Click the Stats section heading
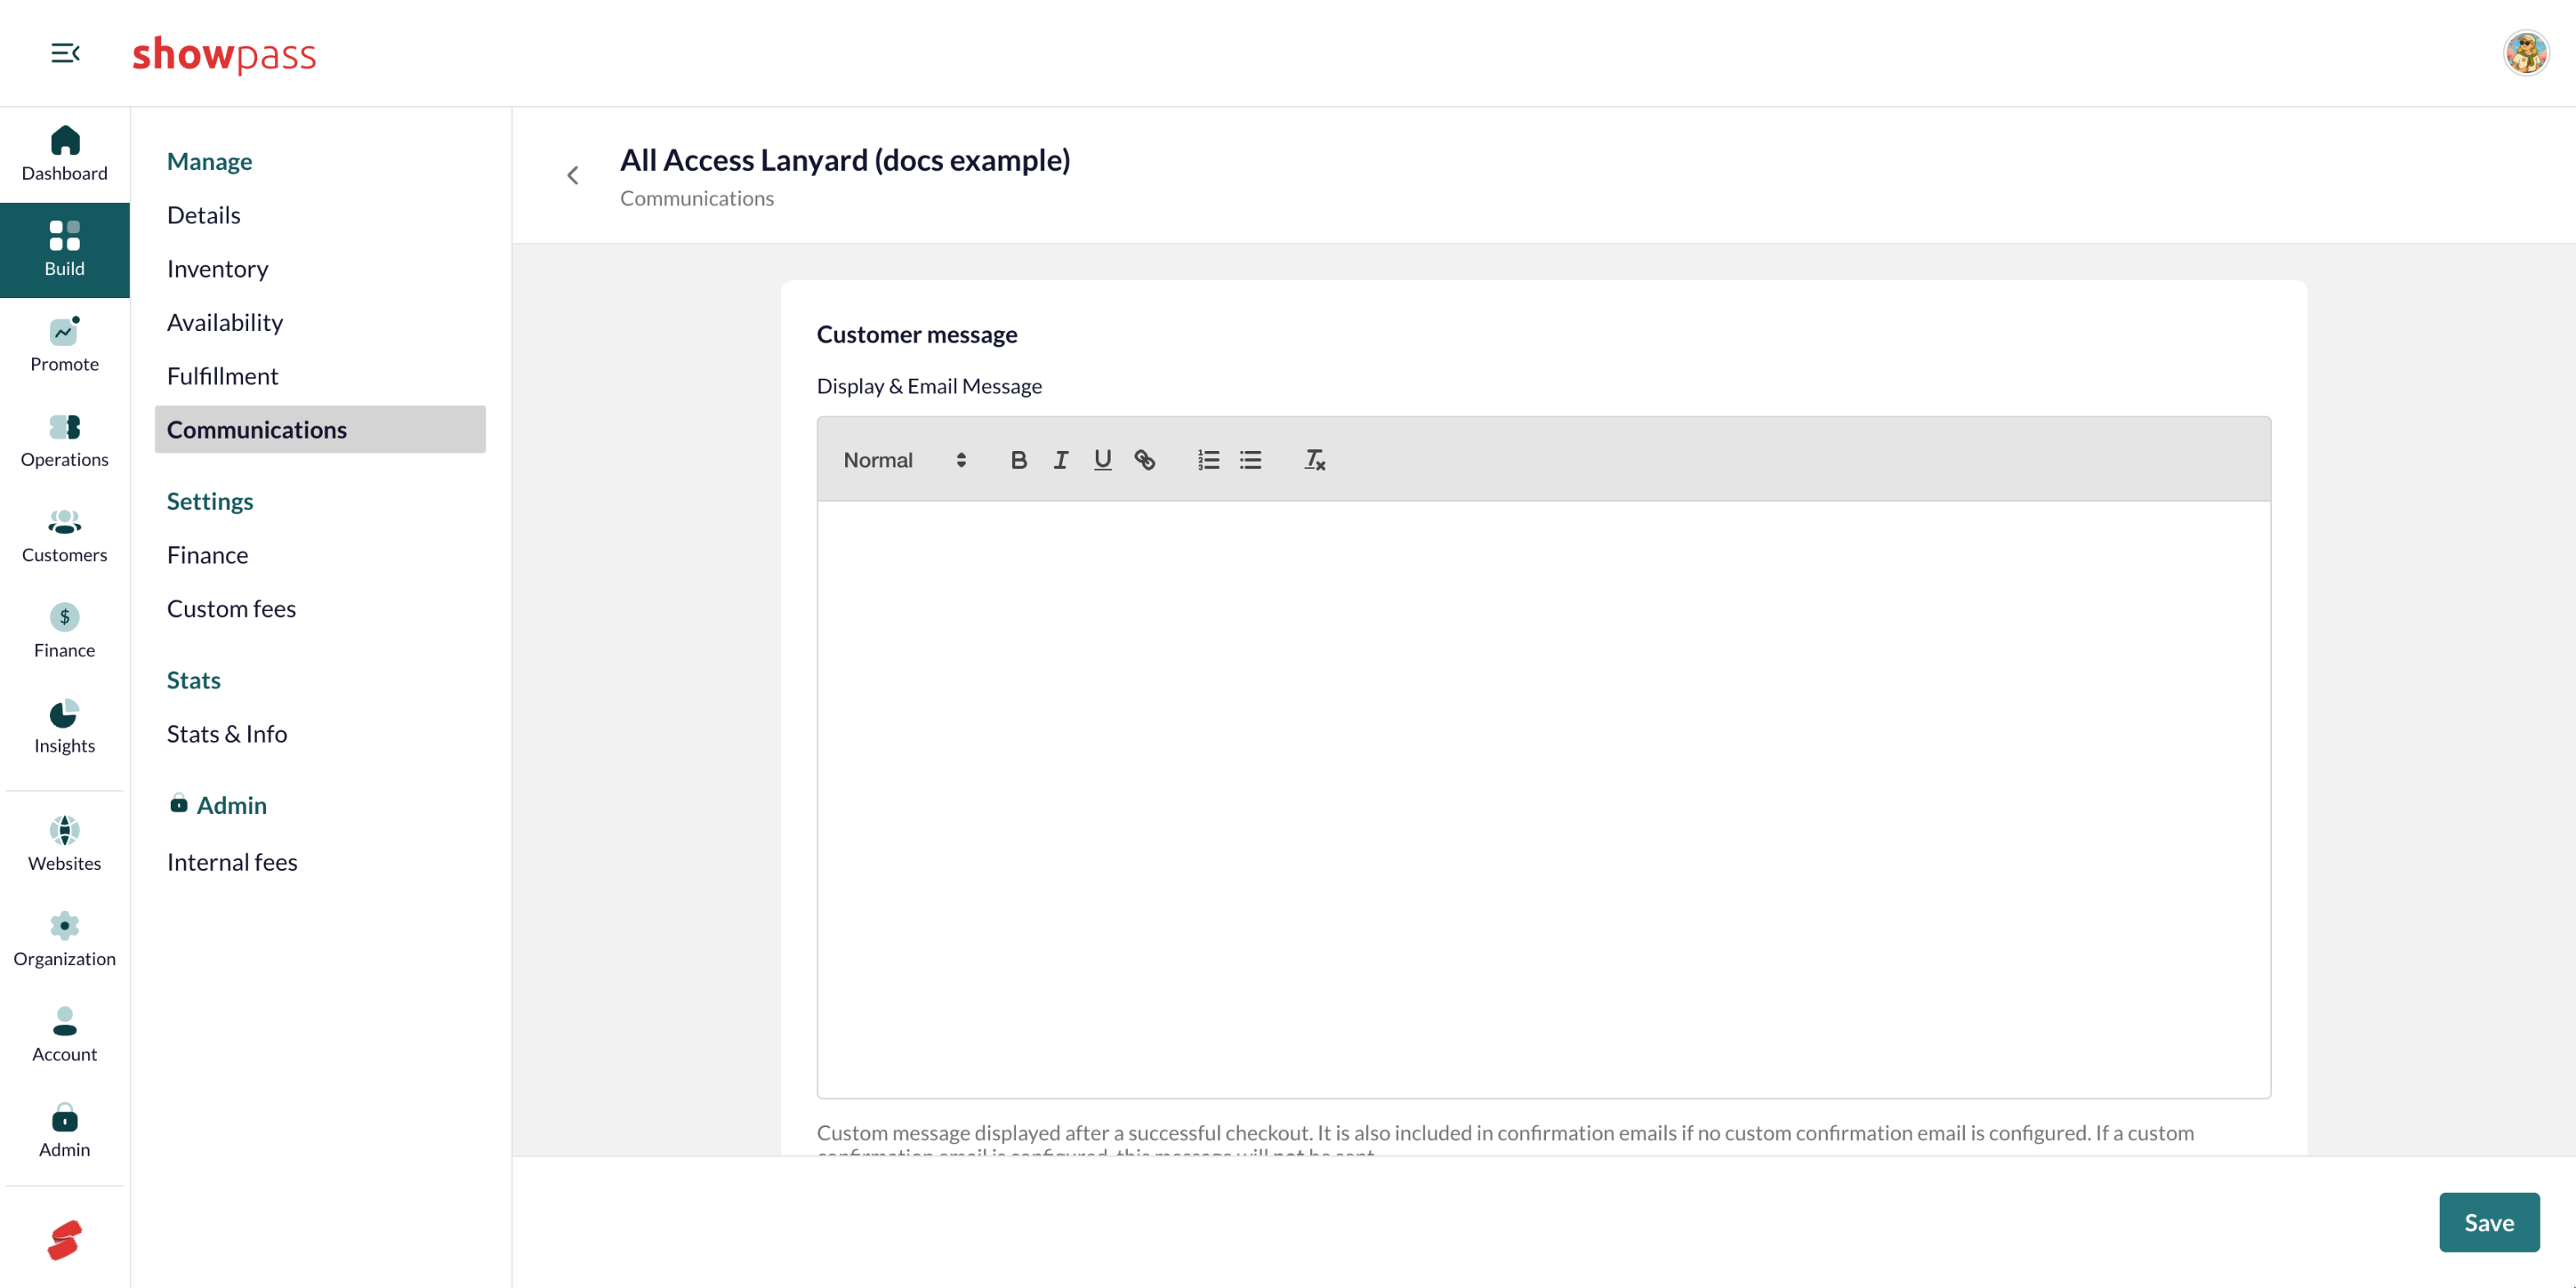This screenshot has height=1288, width=2576. [193, 680]
